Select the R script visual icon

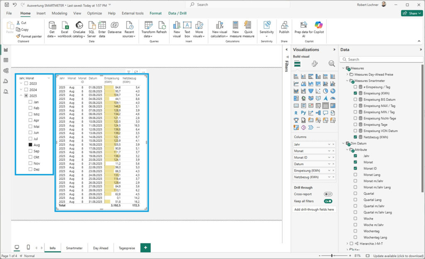296,113
